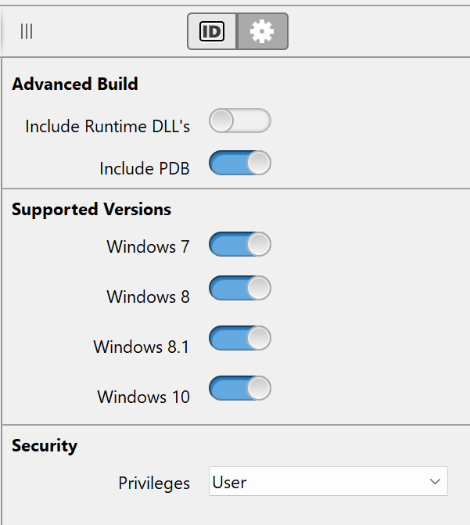Turn off Windows 8 support
Viewport: 470px width, 525px height.
coord(239,288)
